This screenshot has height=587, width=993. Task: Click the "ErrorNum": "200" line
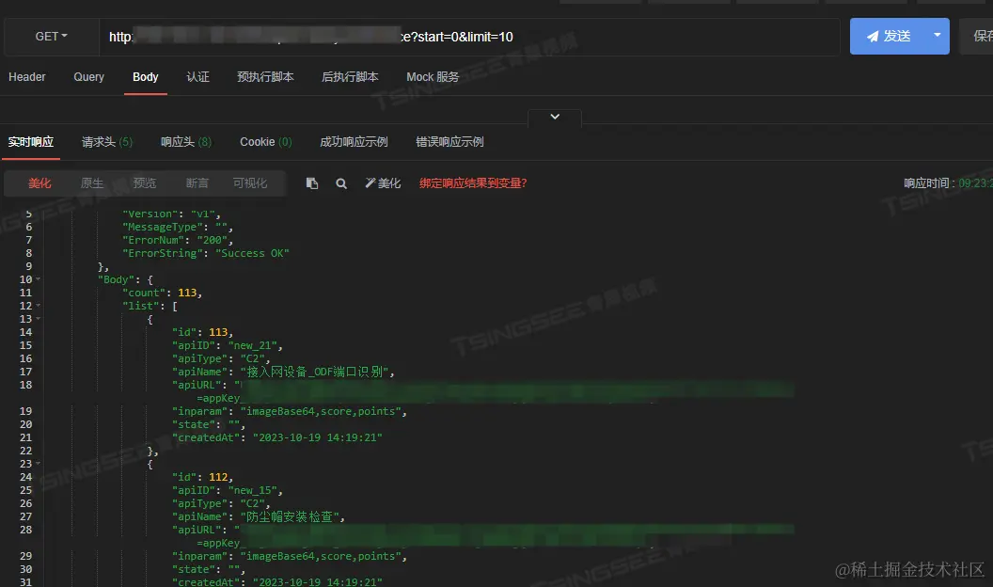(178, 240)
